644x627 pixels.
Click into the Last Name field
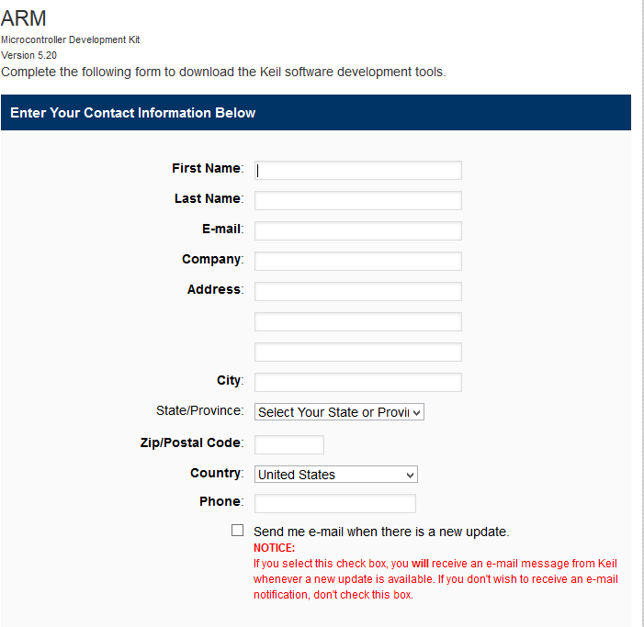(x=357, y=201)
